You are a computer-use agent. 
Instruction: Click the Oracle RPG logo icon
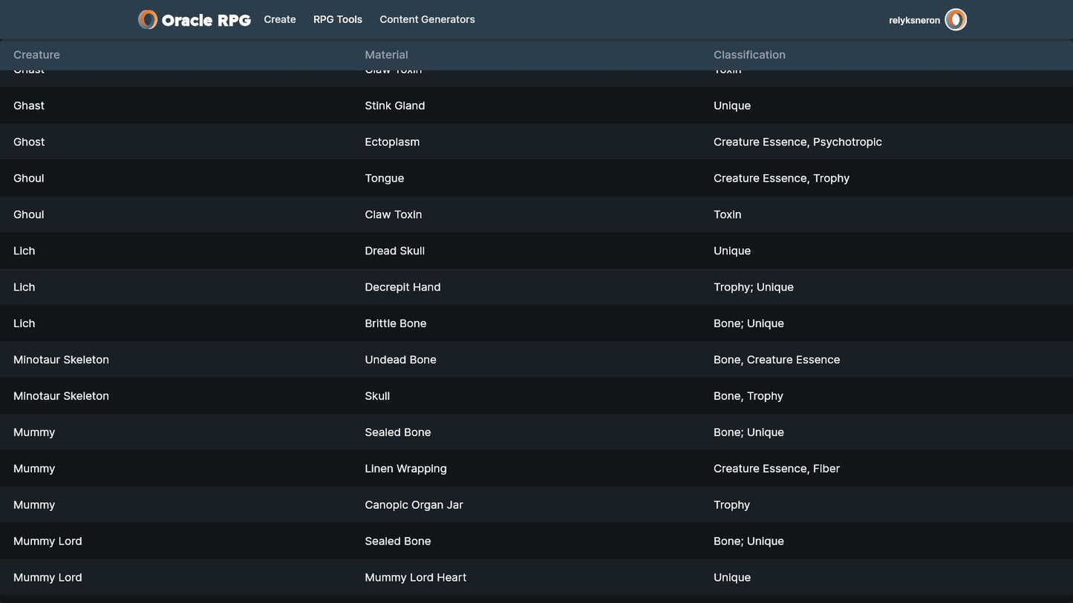click(148, 20)
